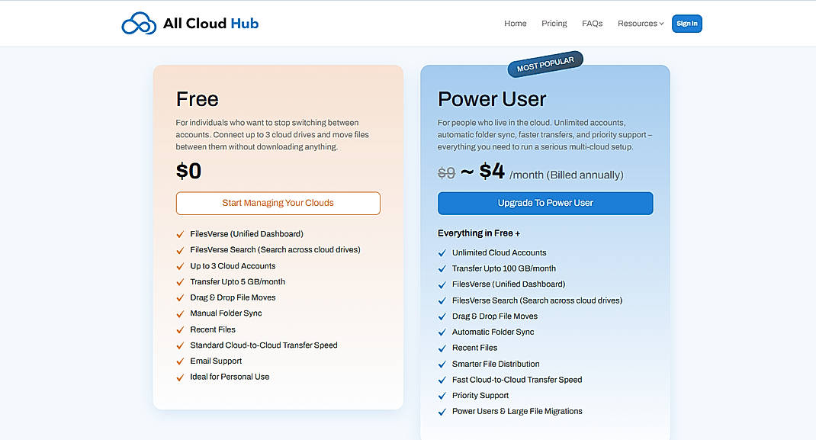This screenshot has width=816, height=440.
Task: Click checkmark beside Fast Cloud-to-Cloud Transfer Speed
Action: (442, 381)
